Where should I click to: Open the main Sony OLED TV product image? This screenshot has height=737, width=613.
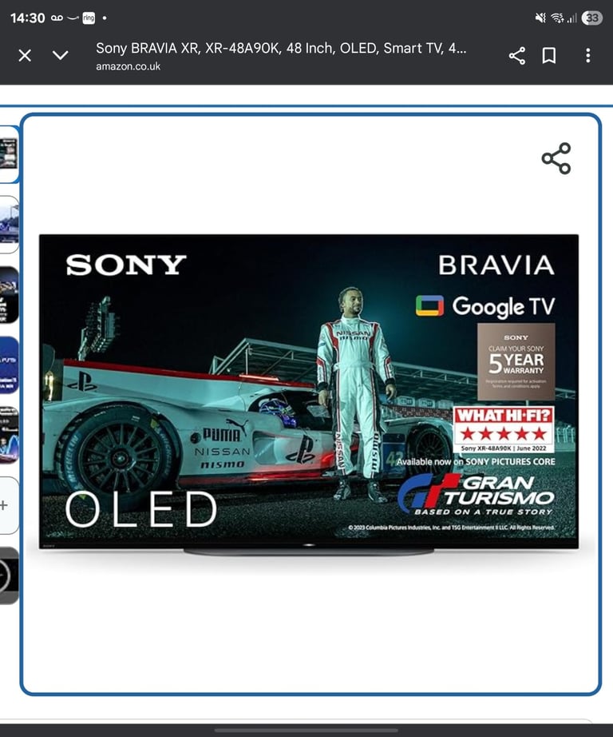tap(309, 394)
